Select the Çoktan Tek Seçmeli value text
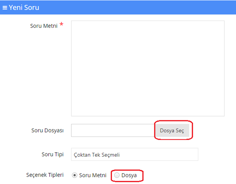This screenshot has width=236, height=184. tap(97, 155)
